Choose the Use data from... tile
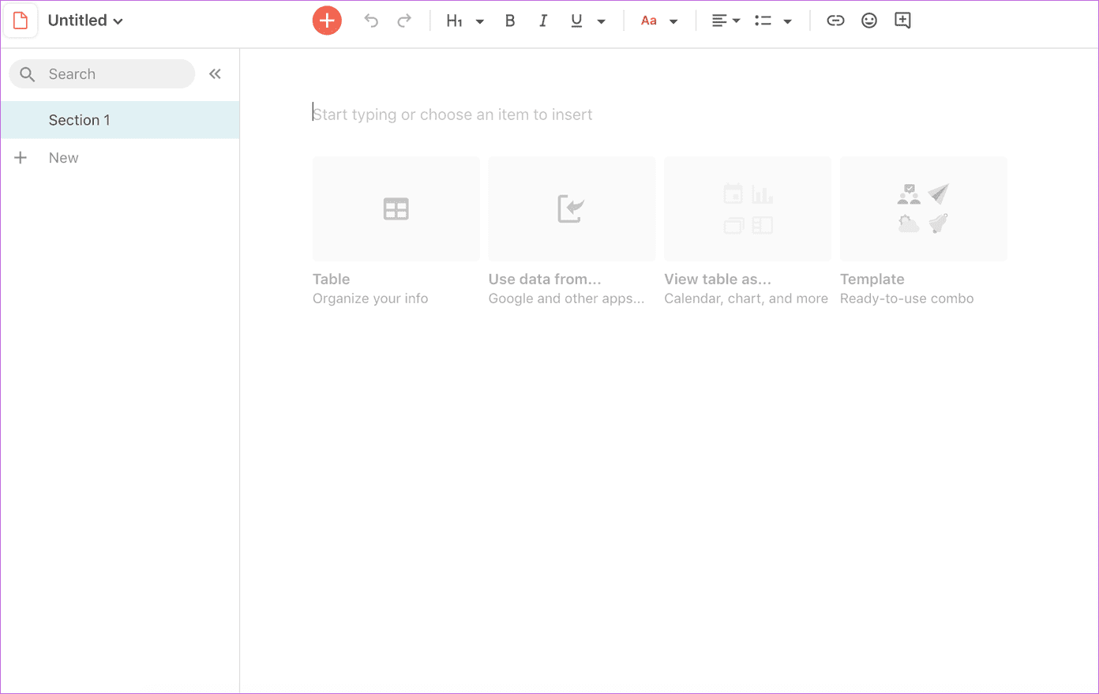This screenshot has height=694, width=1099. click(x=572, y=208)
